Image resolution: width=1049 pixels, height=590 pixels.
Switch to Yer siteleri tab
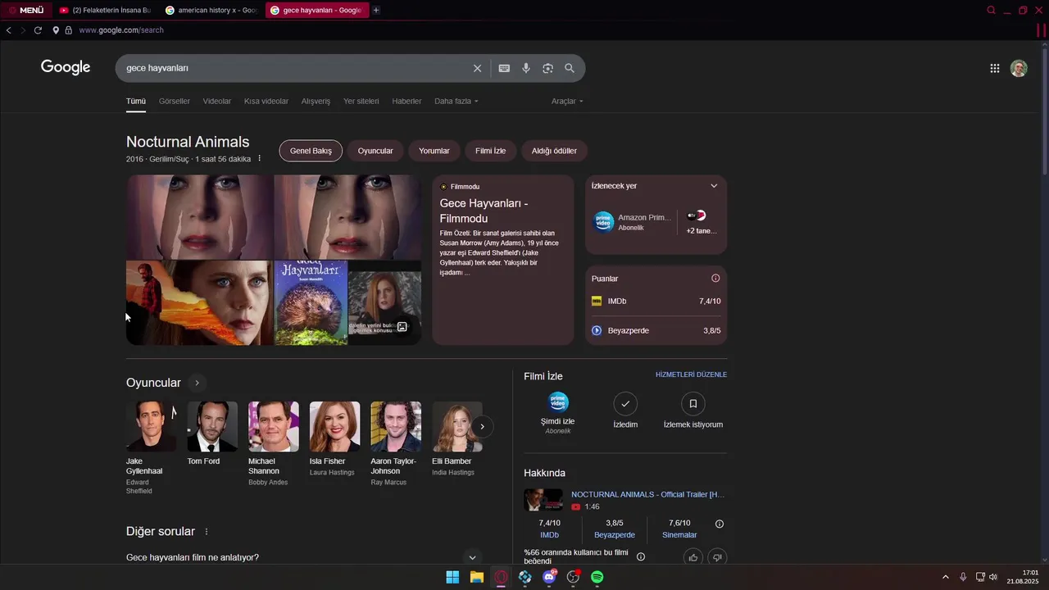tap(361, 101)
